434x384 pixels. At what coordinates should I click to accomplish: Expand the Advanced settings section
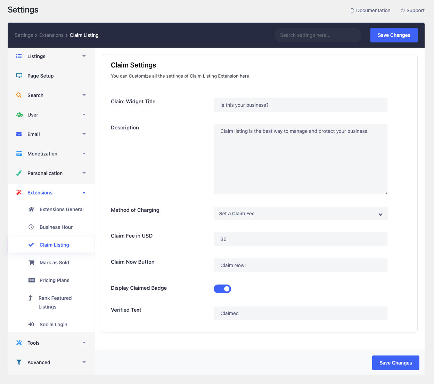[x=84, y=362]
